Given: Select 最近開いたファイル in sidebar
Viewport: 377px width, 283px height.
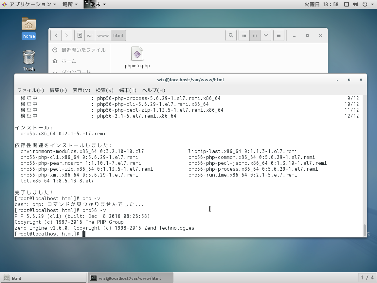Looking at the screenshot, I should coord(79,50).
